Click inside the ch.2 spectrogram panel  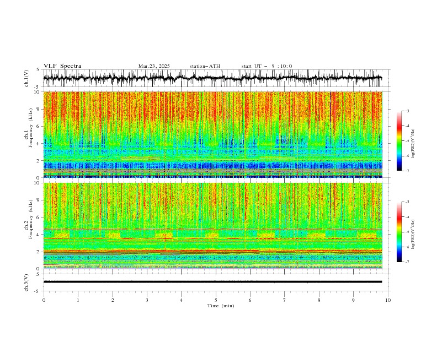pyautogui.click(x=212, y=226)
